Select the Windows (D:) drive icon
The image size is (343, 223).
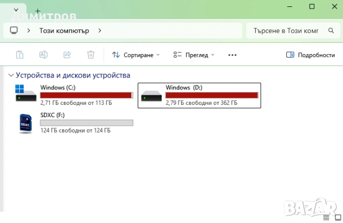click(x=151, y=96)
